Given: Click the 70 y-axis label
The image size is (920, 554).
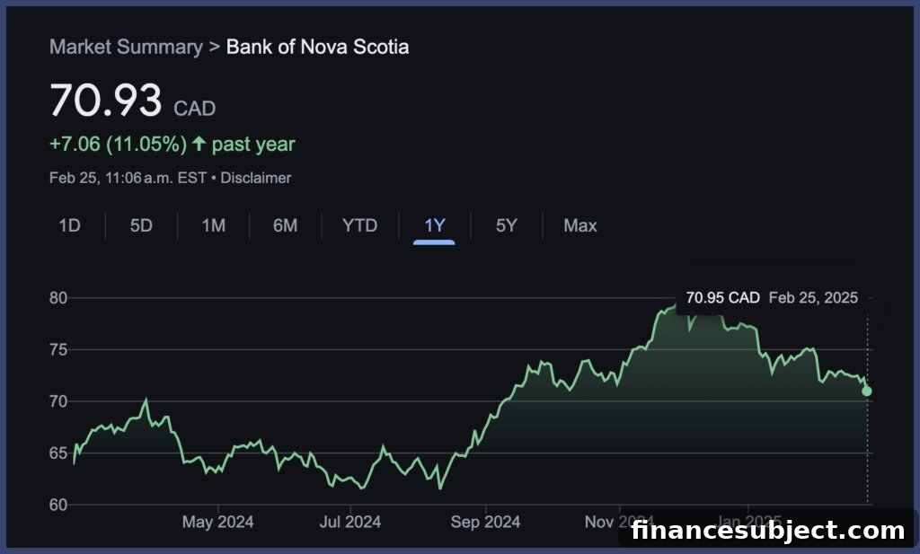Looking at the screenshot, I should [58, 401].
